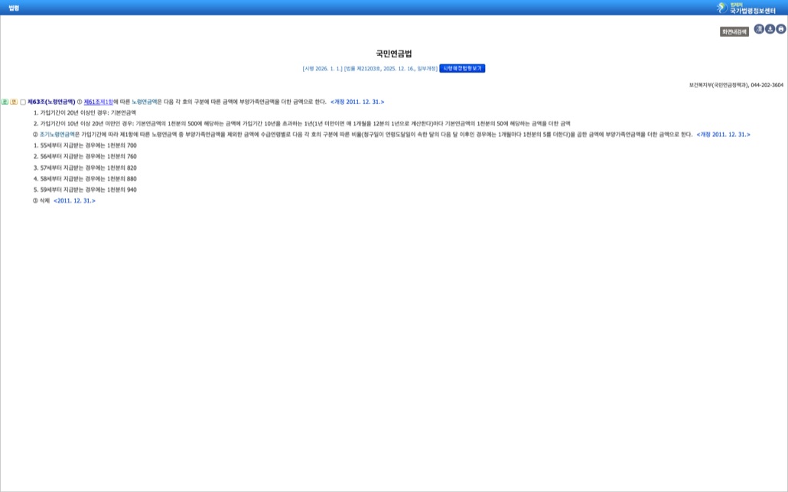Click the <2011. 12. 31.> deletion date note

pos(74,201)
